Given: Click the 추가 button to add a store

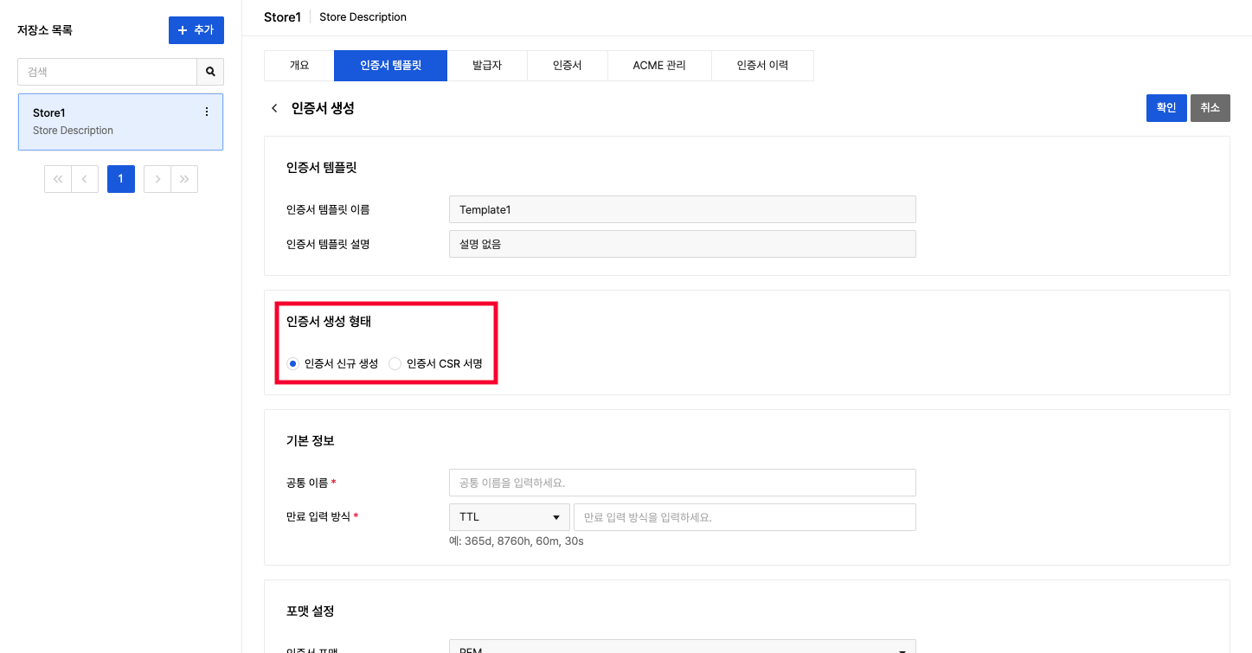Looking at the screenshot, I should click(196, 30).
